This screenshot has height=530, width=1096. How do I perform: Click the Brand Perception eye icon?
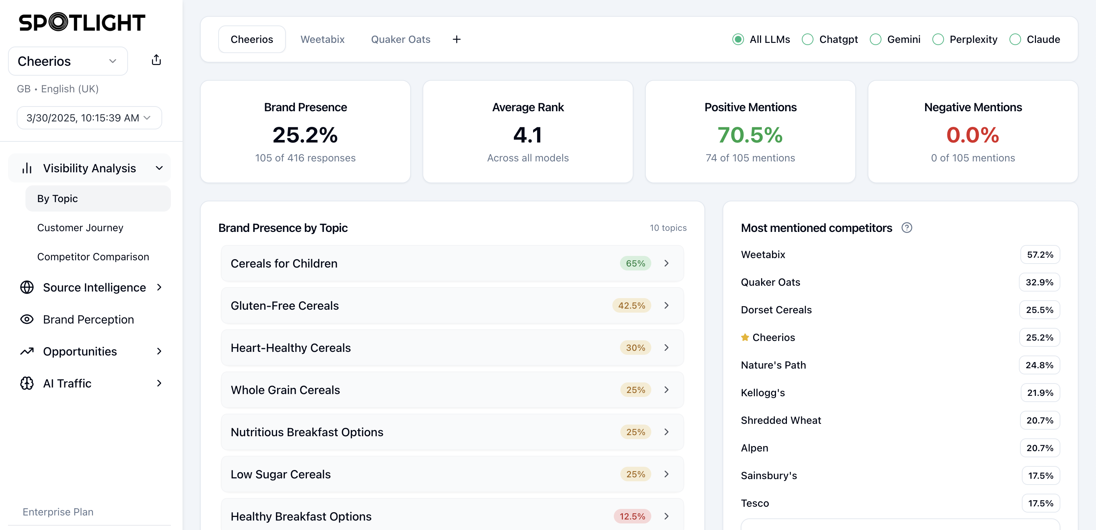27,319
